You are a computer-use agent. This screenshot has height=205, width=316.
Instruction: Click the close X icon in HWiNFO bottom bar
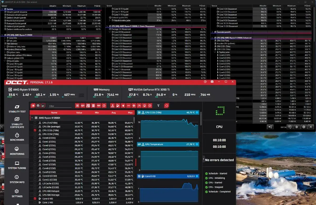tap(311, 127)
